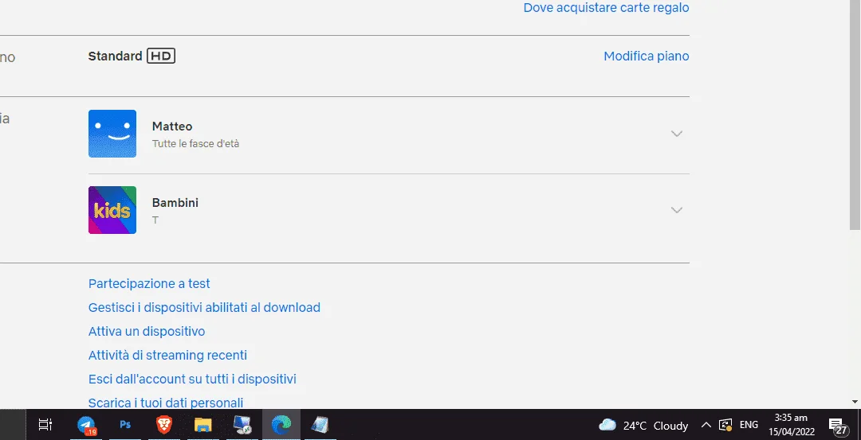The height and width of the screenshot is (440, 861).
Task: Open Scarica i tuoi dati personali link
Action: click(166, 403)
